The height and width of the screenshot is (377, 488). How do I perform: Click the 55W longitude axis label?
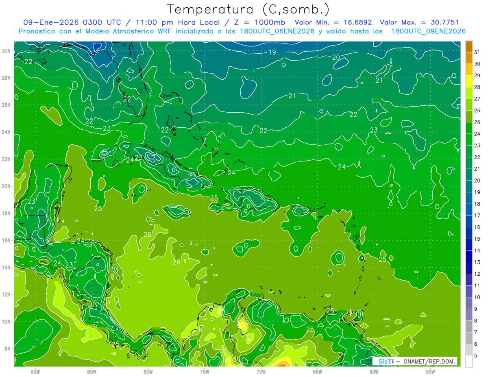tap(431, 372)
